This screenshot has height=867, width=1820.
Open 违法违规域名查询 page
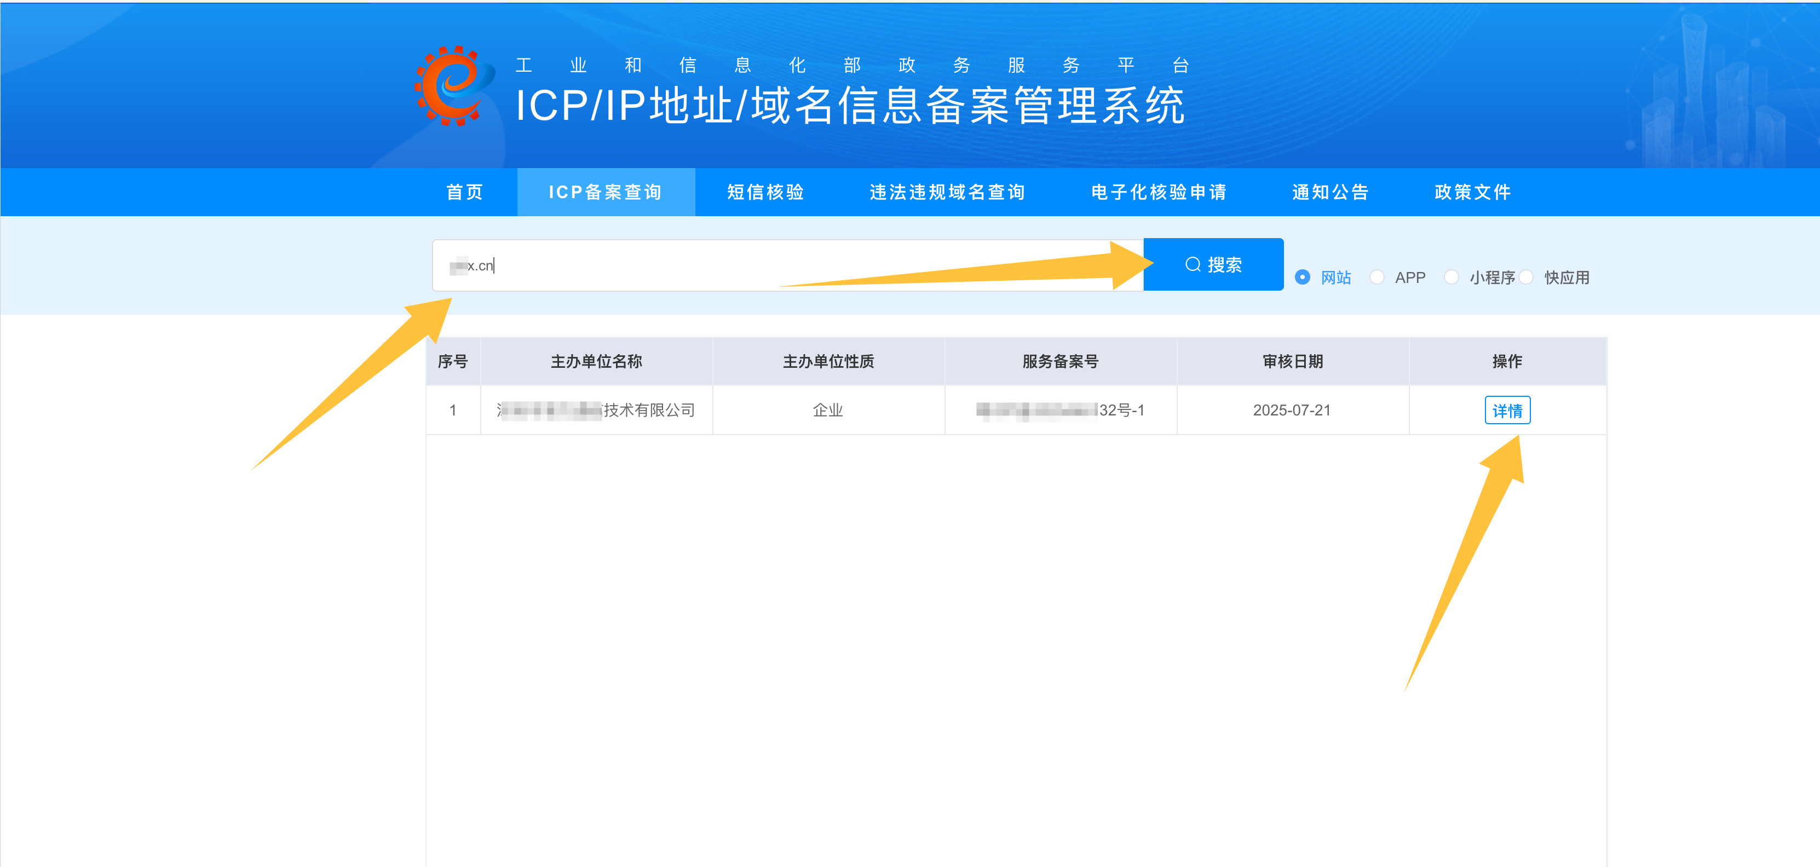[949, 192]
